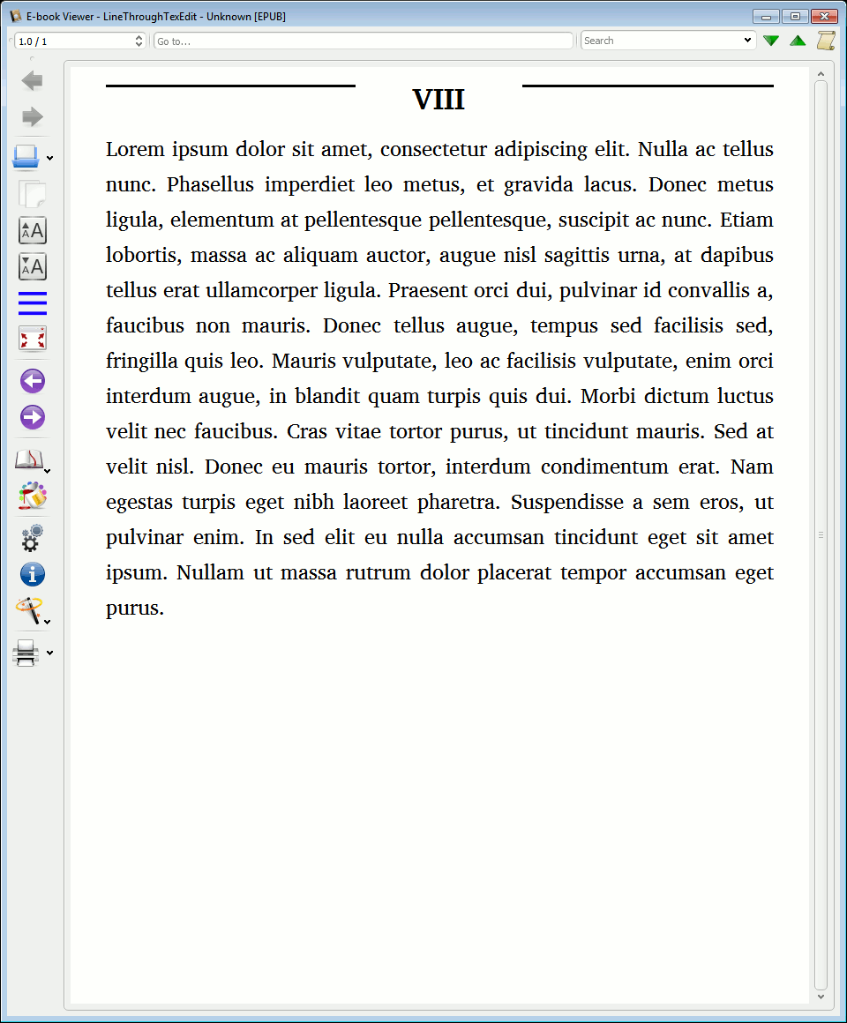Expand the Bookmark dropdown arrow
Viewport: 847px width, 1023px height.
coord(47,471)
